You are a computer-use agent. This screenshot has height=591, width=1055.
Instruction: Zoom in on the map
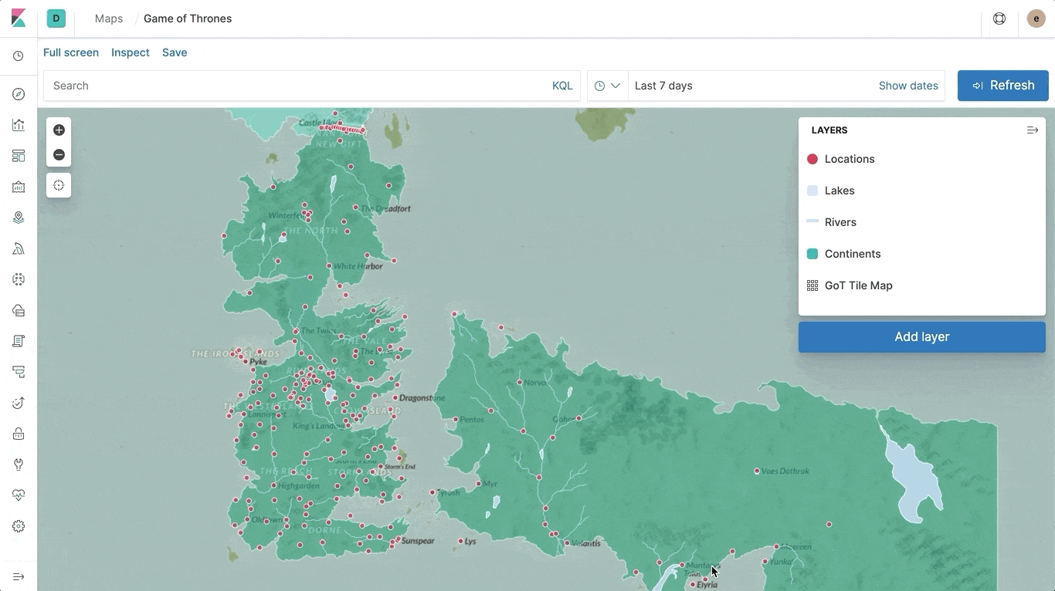pyautogui.click(x=59, y=130)
